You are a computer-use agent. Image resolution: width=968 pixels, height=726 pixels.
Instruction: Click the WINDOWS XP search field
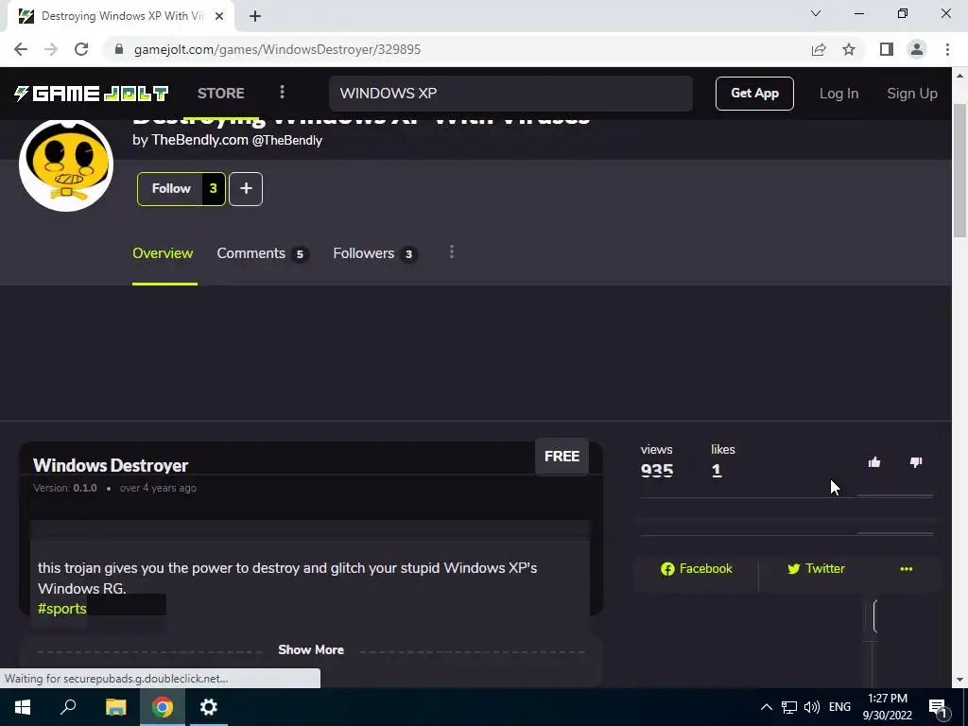tap(510, 94)
